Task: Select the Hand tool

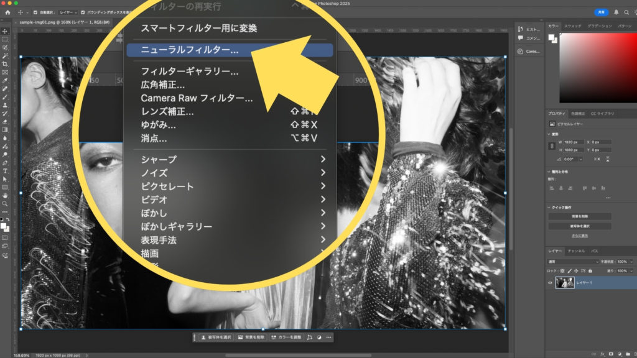Action: tap(5, 195)
